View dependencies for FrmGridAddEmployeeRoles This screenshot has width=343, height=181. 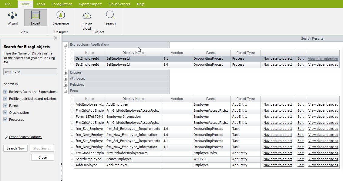click(323, 153)
